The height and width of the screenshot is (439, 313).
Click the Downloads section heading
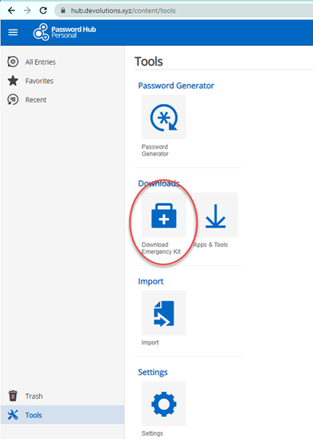click(159, 183)
